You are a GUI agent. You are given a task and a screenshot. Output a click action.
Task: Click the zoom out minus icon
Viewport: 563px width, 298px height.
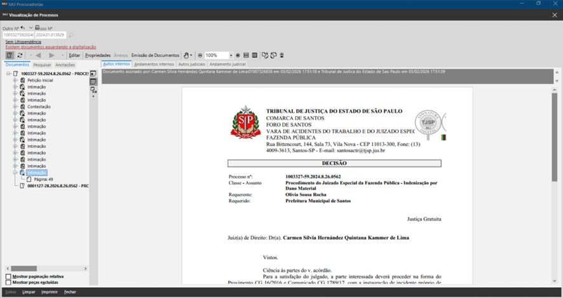(x=200, y=55)
